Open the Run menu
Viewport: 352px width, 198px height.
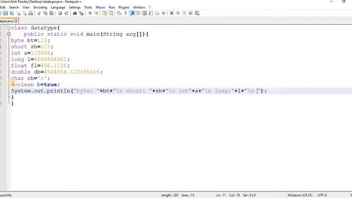112,7
